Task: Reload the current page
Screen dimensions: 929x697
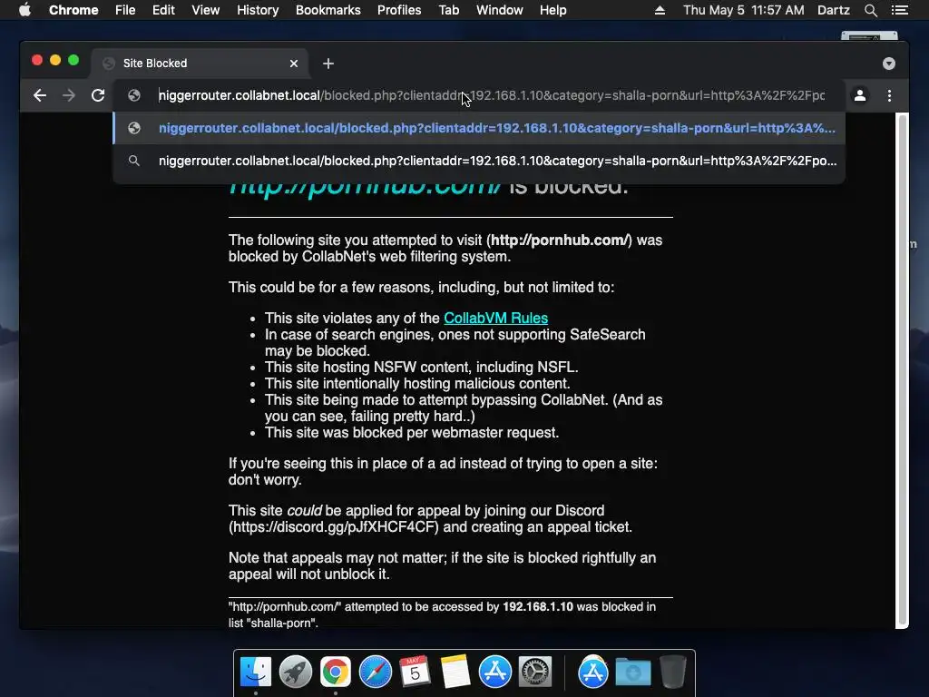Action: [98, 95]
